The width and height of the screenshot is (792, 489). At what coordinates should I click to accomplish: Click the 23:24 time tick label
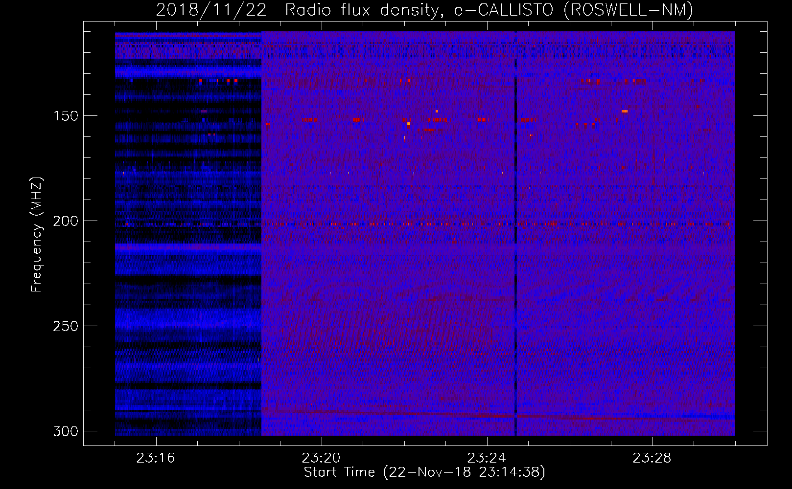coord(487,458)
